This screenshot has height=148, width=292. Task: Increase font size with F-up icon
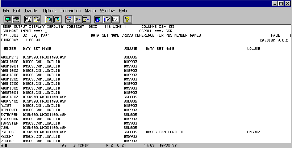click(86, 19)
